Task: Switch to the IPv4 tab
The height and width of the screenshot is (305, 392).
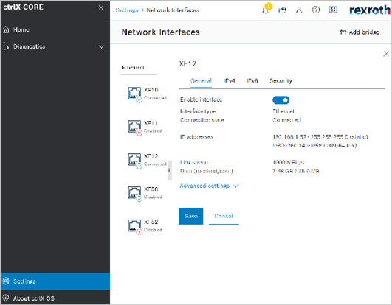Action: [229, 80]
